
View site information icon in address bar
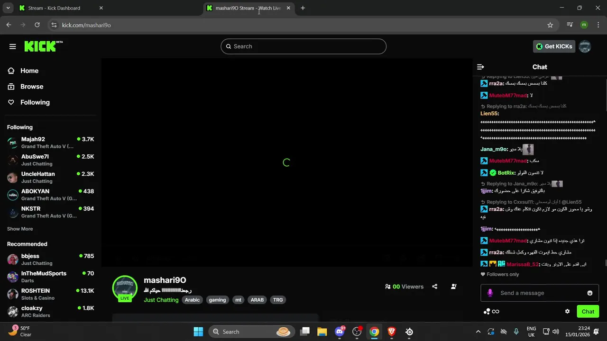(x=54, y=25)
